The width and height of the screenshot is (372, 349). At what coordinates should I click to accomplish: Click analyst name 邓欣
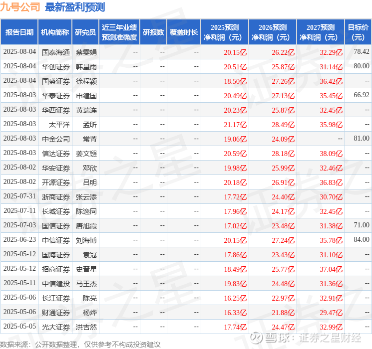click(90, 168)
